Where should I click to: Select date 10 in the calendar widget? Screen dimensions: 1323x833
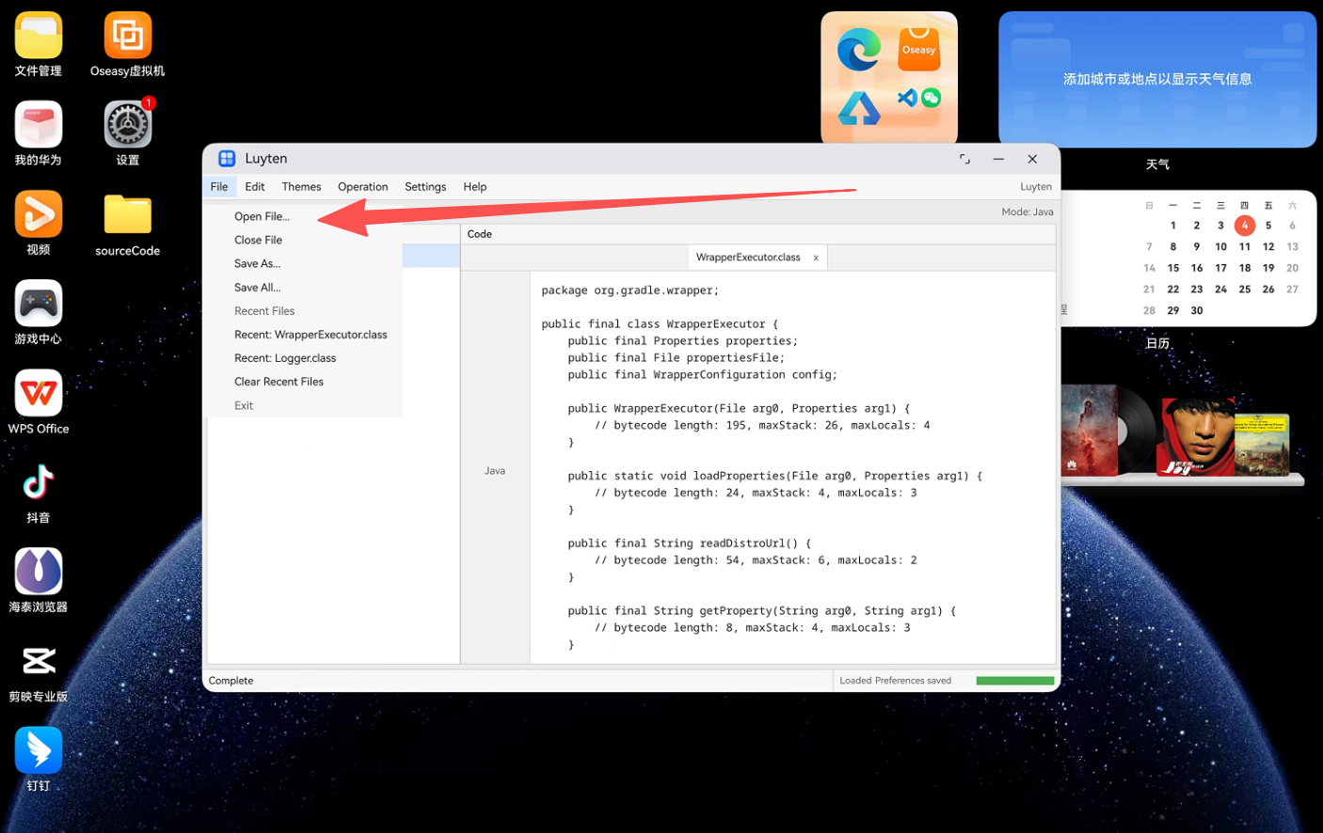coord(1220,246)
